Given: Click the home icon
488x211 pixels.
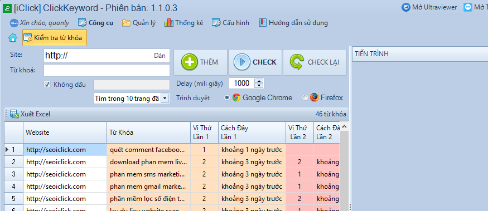Looking at the screenshot, I should point(13,38).
